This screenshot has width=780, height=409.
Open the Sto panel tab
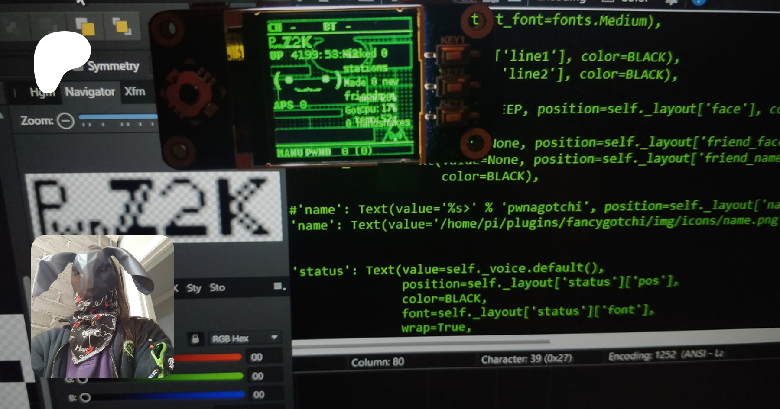tap(217, 288)
